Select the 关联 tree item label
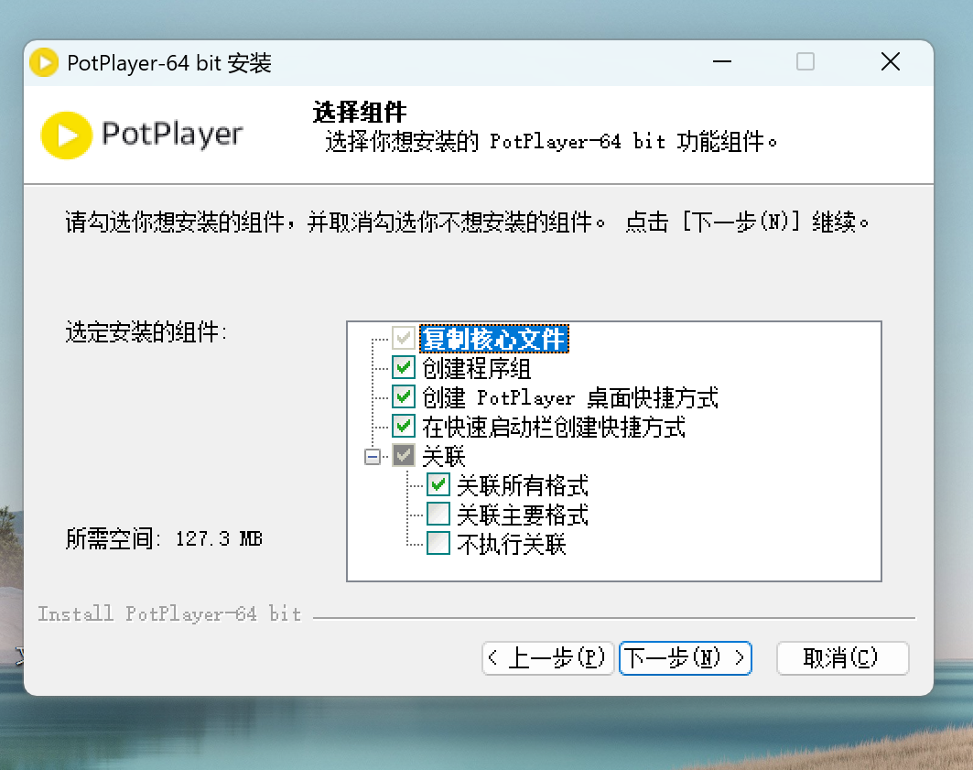Viewport: 973px width, 770px height. tap(443, 457)
